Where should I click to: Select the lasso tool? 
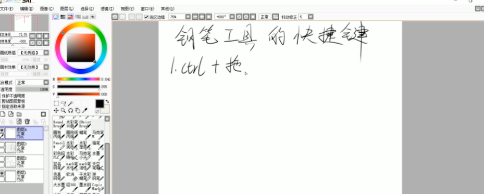(63, 104)
